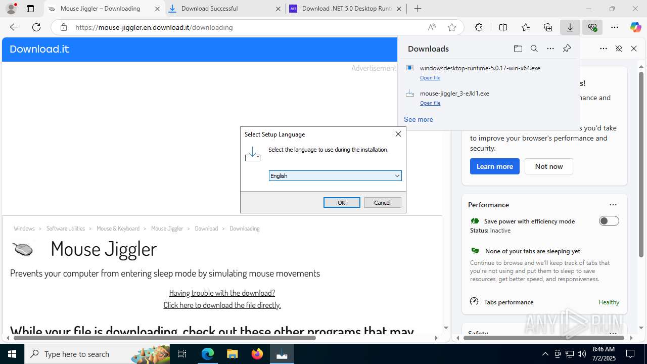Open Performance card more options
Image resolution: width=647 pixels, height=364 pixels.
613,205
